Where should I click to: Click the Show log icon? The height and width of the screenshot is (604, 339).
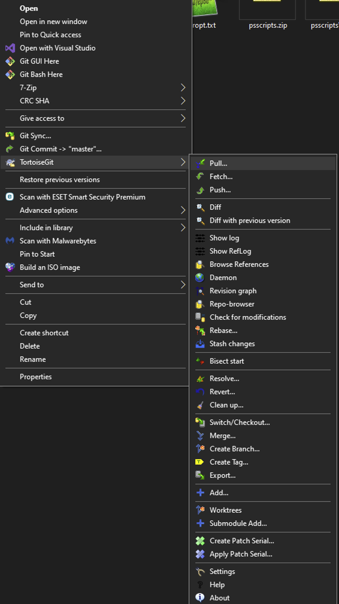point(200,238)
